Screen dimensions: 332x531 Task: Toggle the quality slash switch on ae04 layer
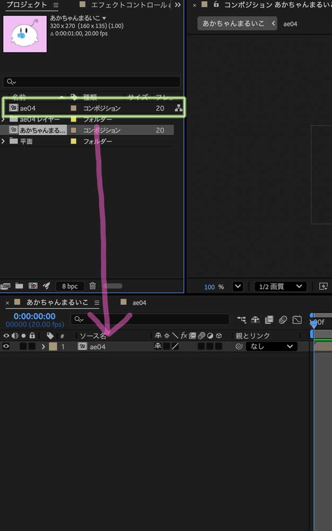tap(175, 346)
